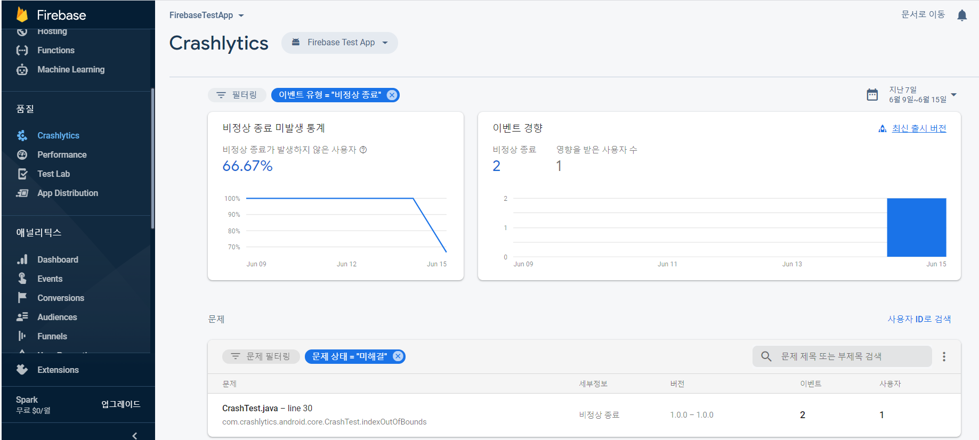Go to docs via 문서로 이동
Screen dimensions: 979x440
point(923,14)
